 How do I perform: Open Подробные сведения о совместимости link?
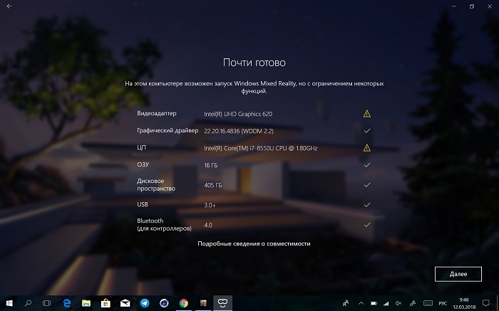coord(254,243)
